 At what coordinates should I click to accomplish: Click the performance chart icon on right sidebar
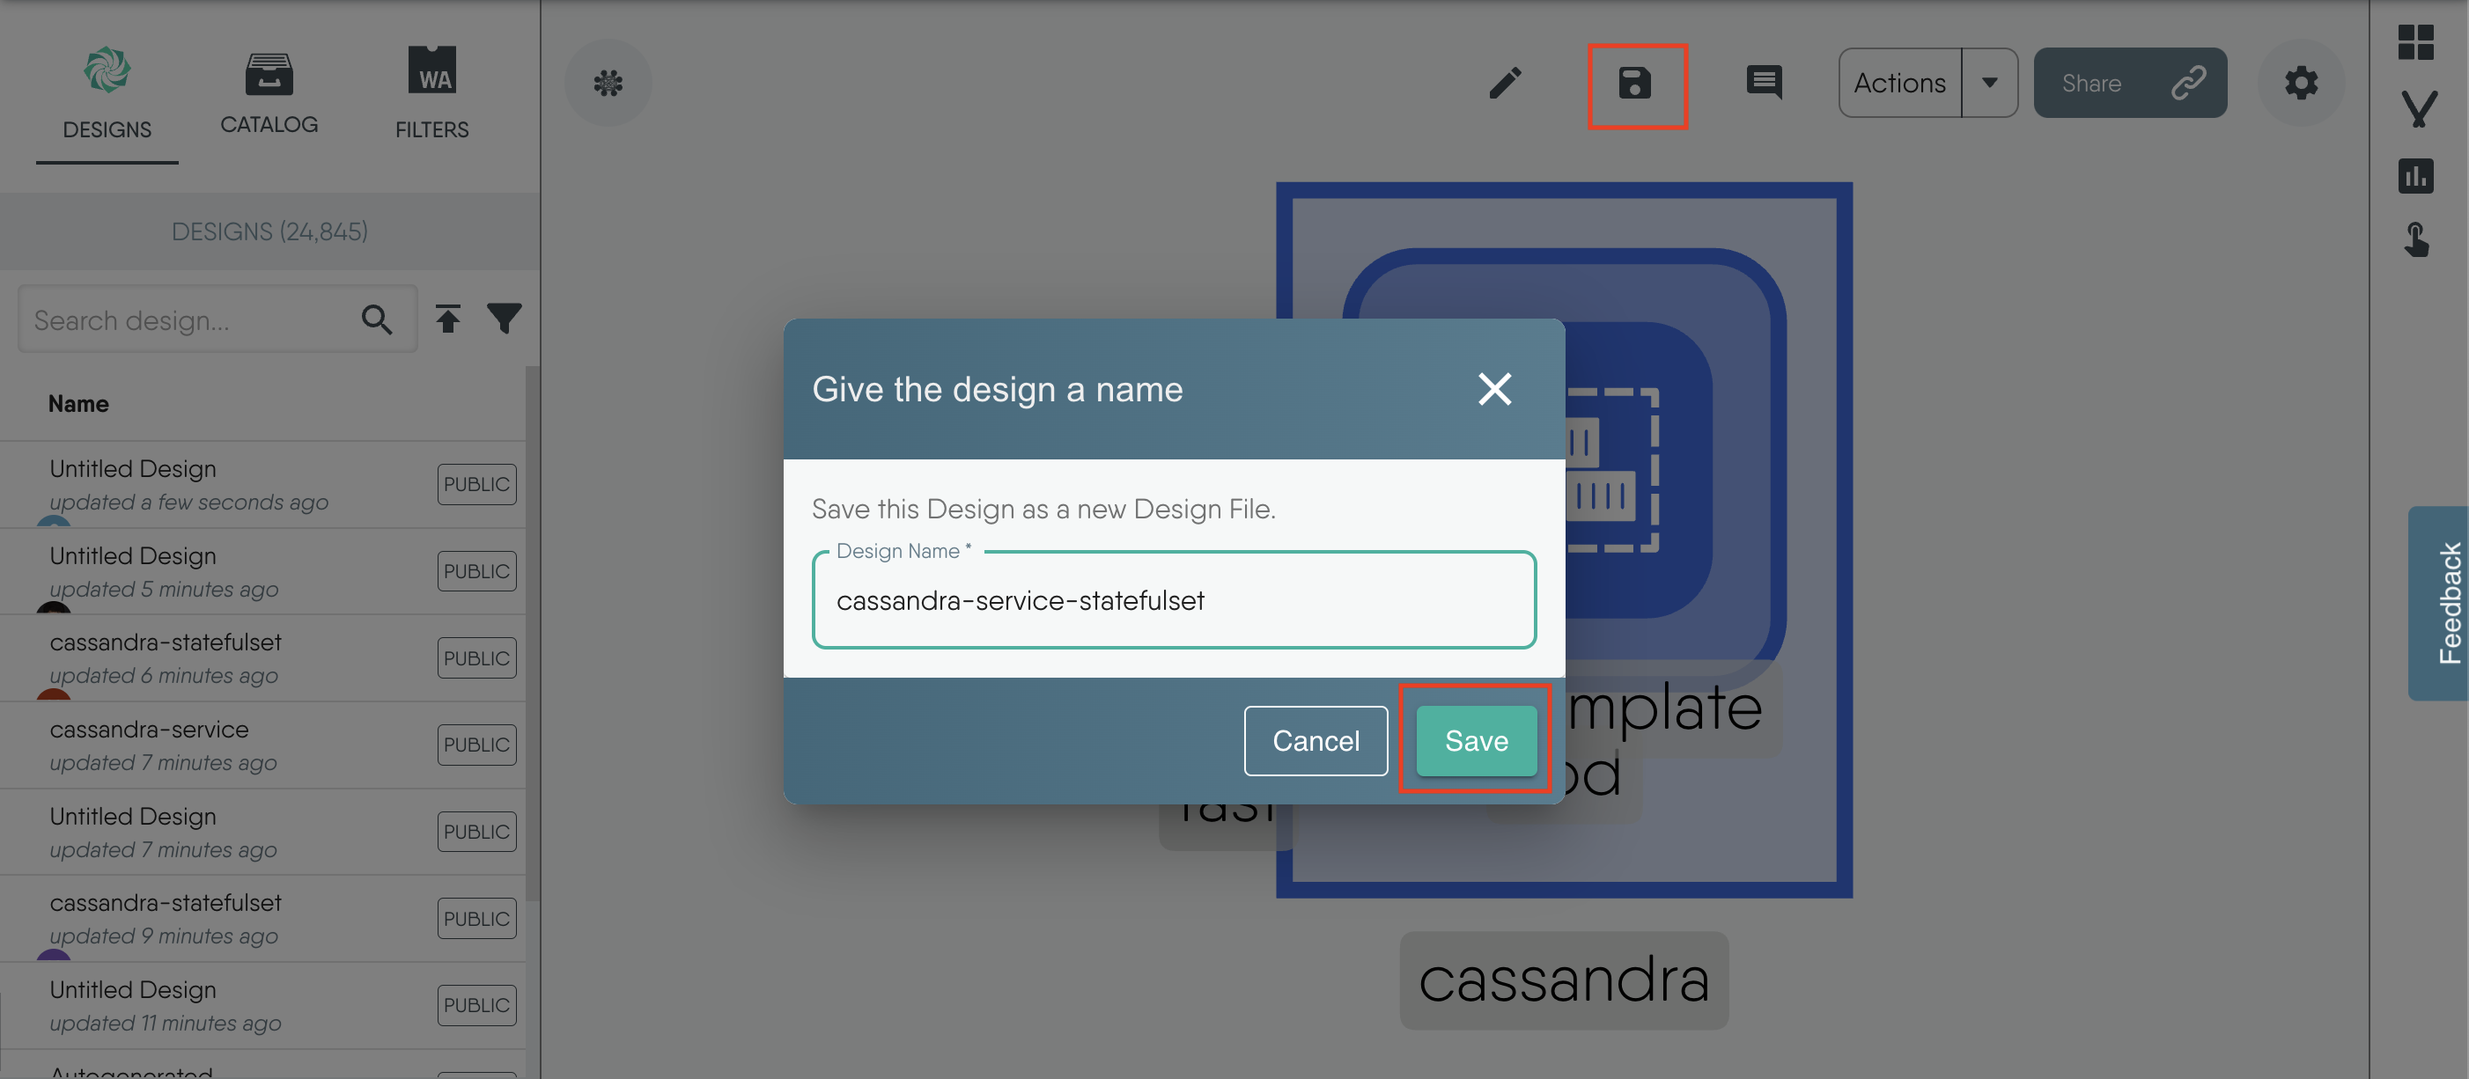(x=2418, y=176)
